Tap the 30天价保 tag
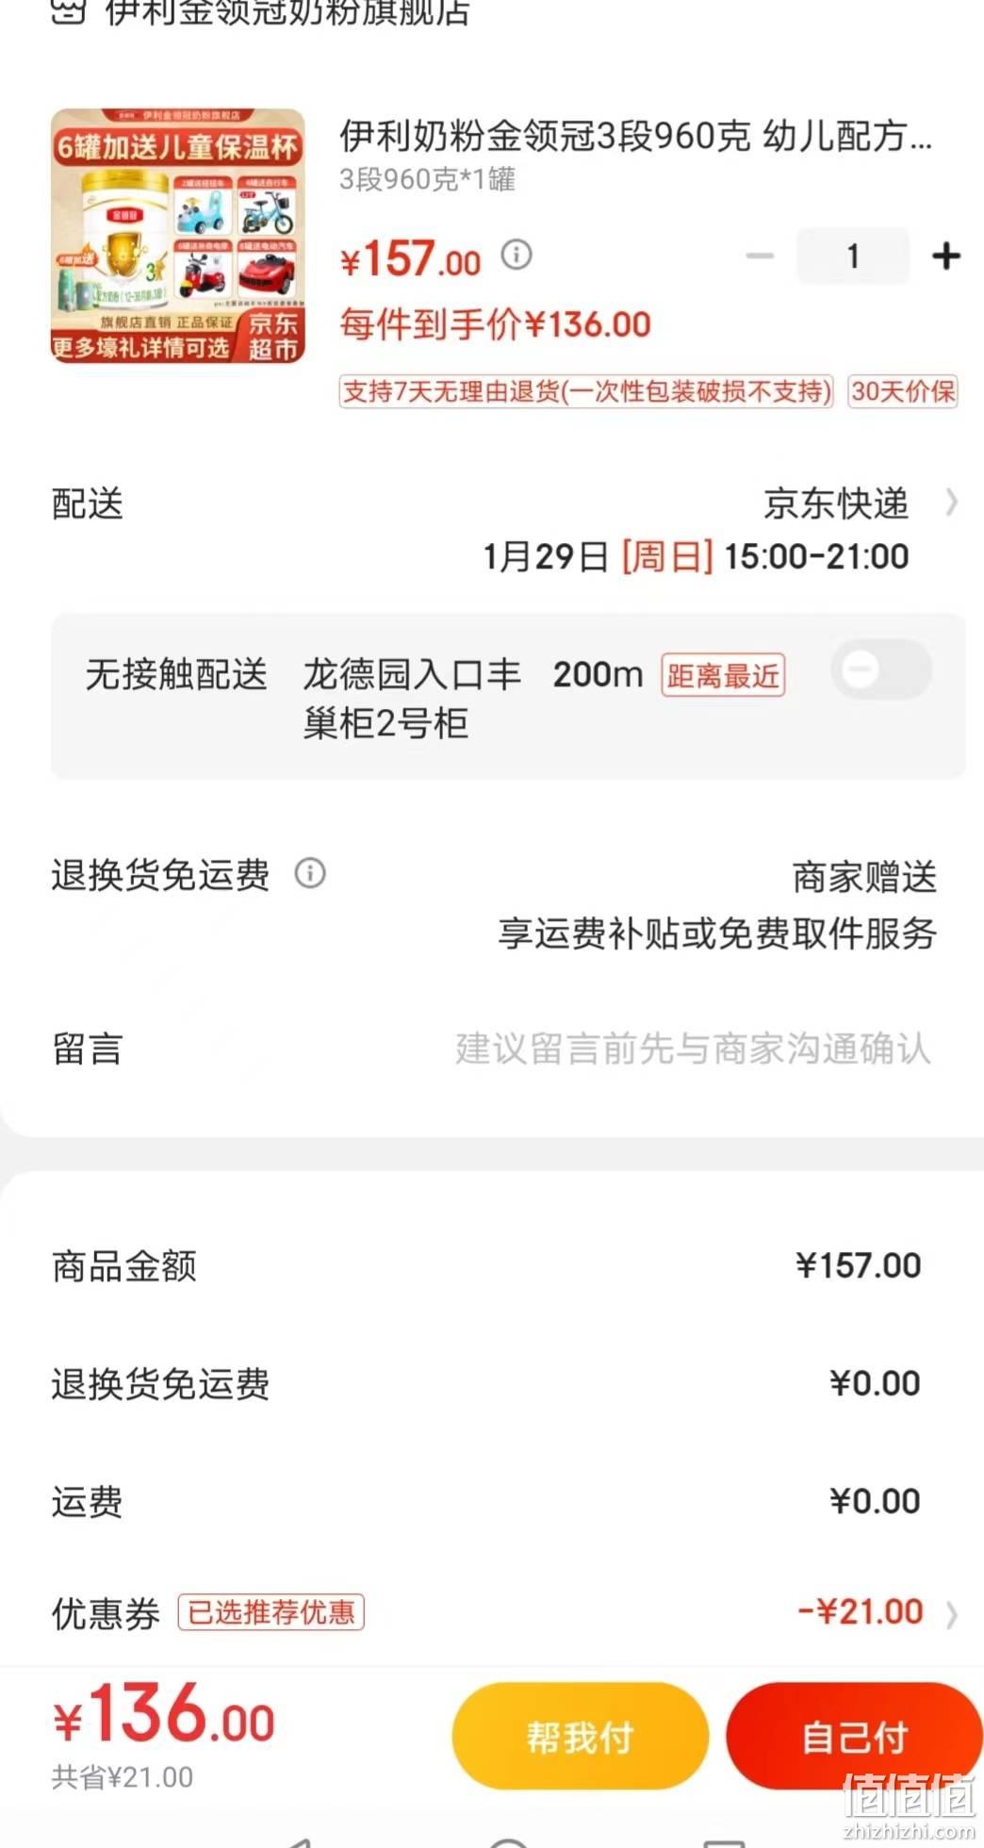The width and height of the screenshot is (984, 1848). [x=903, y=391]
